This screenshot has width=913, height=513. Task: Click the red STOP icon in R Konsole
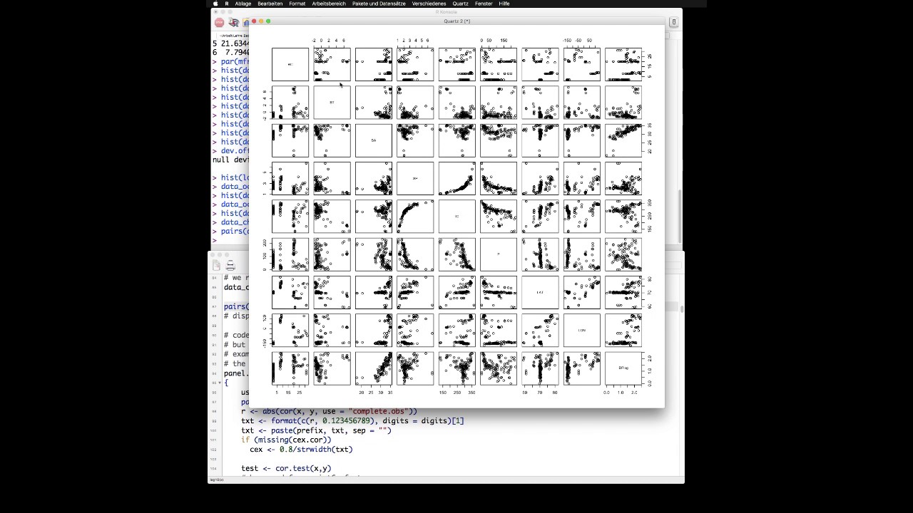(x=219, y=23)
